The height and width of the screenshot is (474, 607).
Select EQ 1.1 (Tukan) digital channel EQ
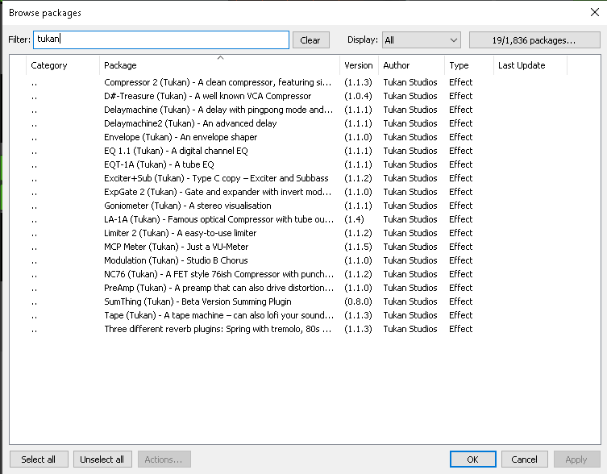[305, 151]
